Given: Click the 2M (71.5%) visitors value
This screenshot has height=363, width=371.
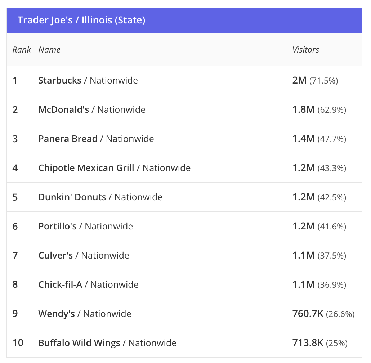Looking at the screenshot, I should coord(315,80).
